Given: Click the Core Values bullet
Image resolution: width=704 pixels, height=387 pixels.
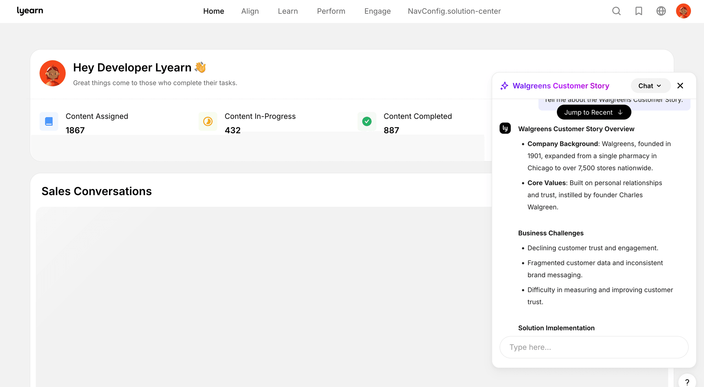Looking at the screenshot, I should click(x=595, y=195).
